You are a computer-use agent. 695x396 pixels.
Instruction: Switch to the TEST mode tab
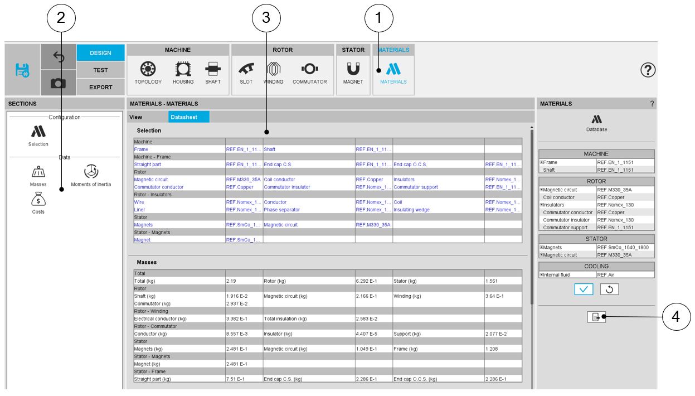(101, 70)
